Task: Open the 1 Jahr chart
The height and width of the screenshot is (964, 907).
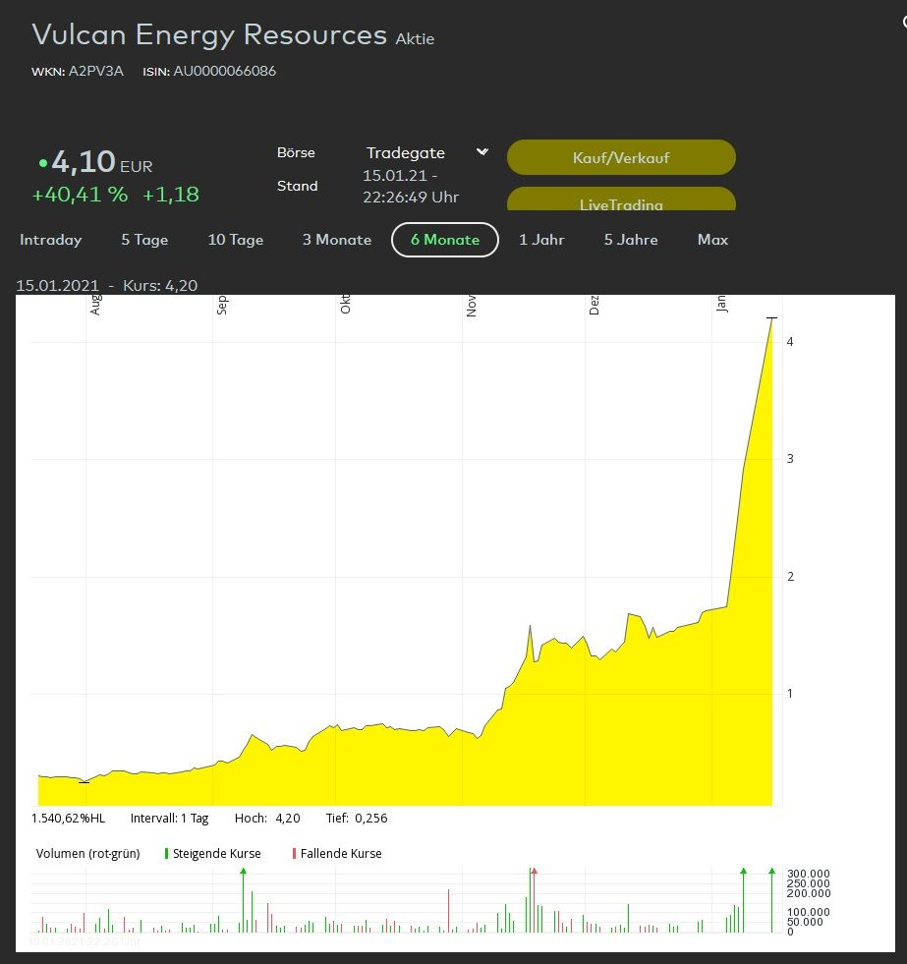Action: [x=541, y=240]
